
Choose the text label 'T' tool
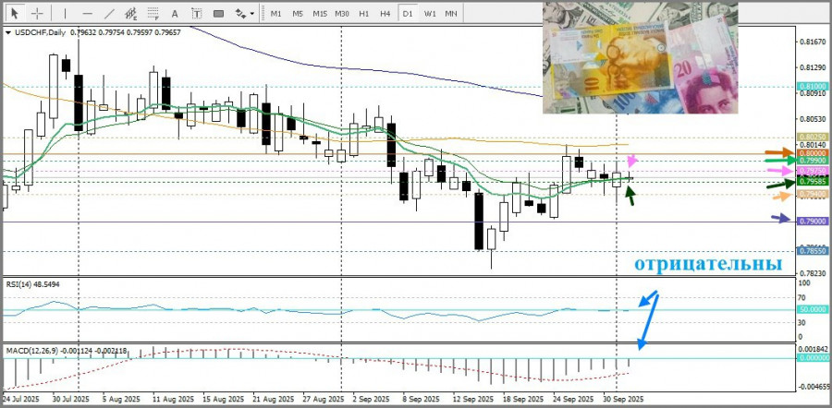196,13
